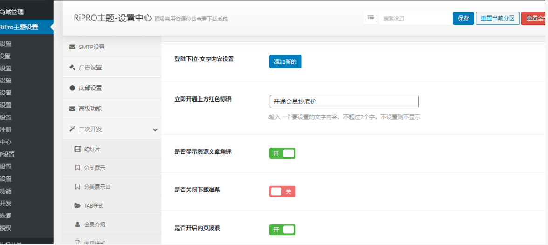This screenshot has height=245, width=548.
Task: Enable the 是否关闭下载弹幕 switch
Action: tap(282, 191)
